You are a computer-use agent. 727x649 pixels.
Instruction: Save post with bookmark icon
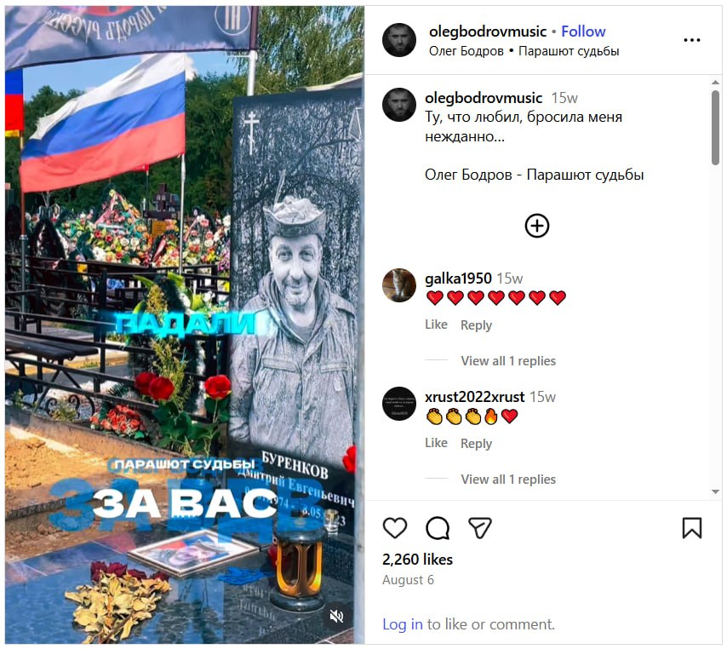[692, 528]
